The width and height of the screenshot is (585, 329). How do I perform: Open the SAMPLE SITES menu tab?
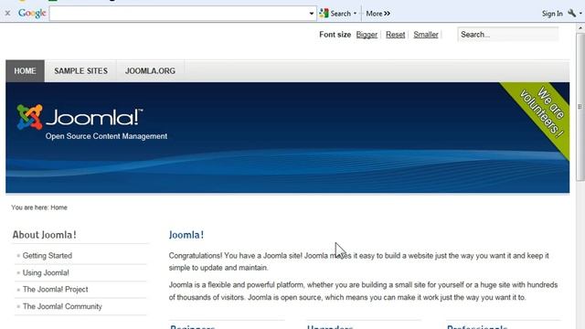click(x=80, y=71)
